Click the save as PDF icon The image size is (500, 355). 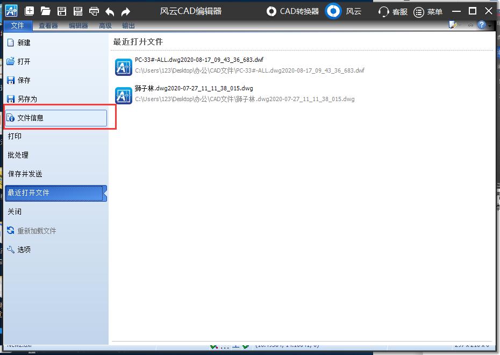78,11
